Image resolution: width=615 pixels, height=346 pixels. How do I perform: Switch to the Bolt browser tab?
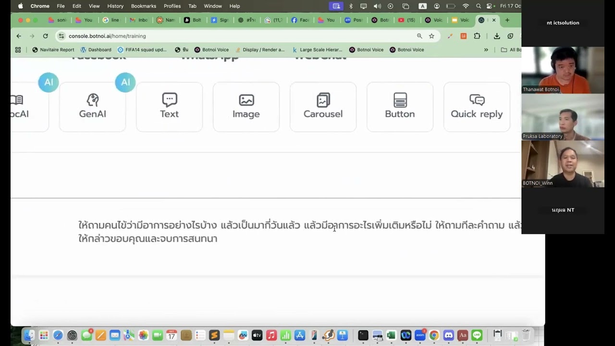tap(193, 20)
